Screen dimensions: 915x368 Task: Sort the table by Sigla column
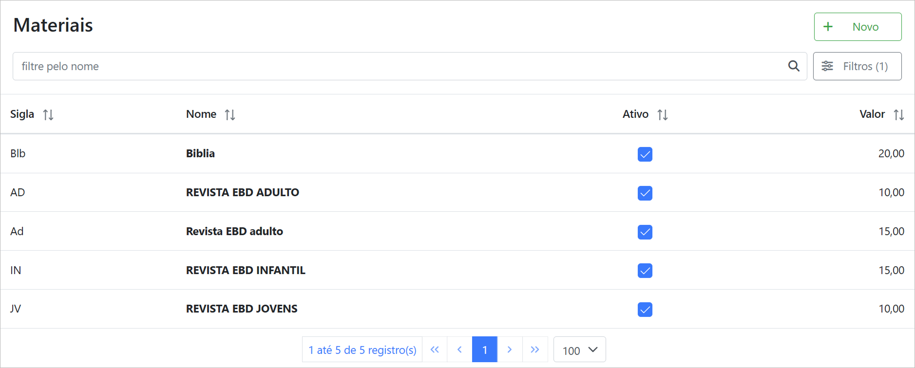[48, 115]
